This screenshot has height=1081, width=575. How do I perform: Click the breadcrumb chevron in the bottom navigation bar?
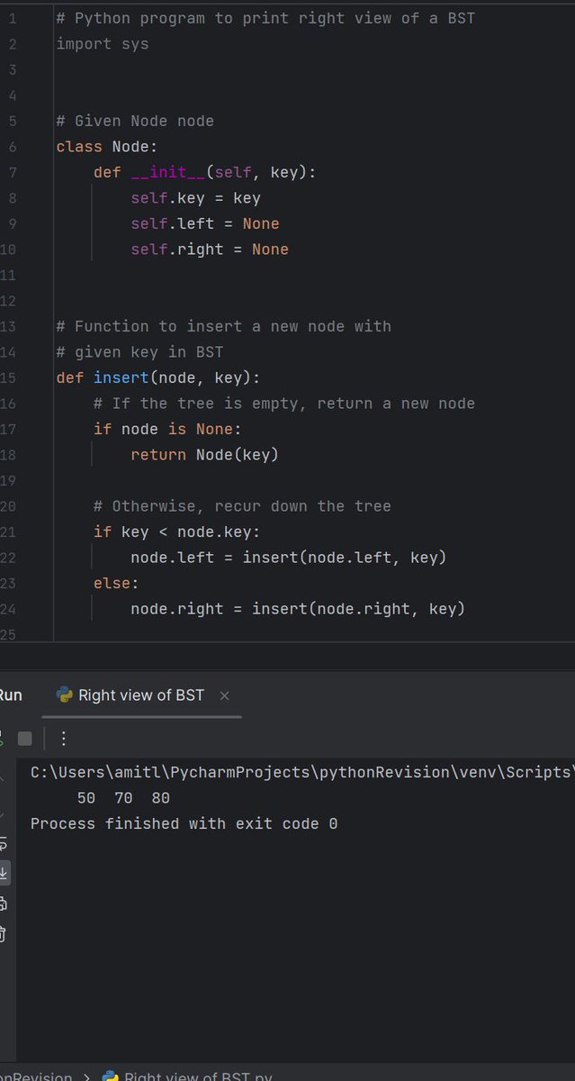click(x=87, y=1077)
